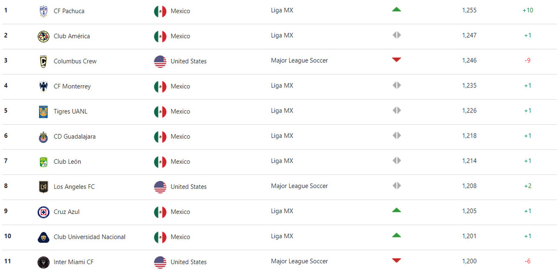Click the United States flag beside Columbus Crew
This screenshot has width=558, height=274.
click(x=160, y=61)
